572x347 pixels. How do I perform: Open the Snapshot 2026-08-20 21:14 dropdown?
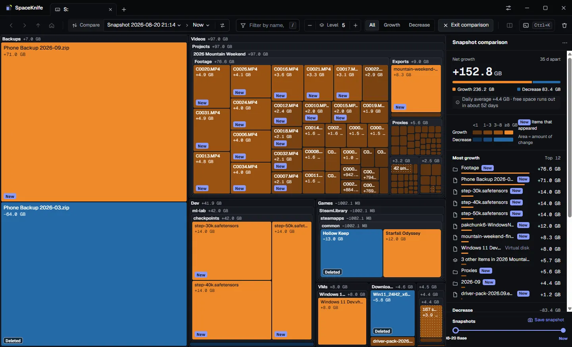coord(144,25)
